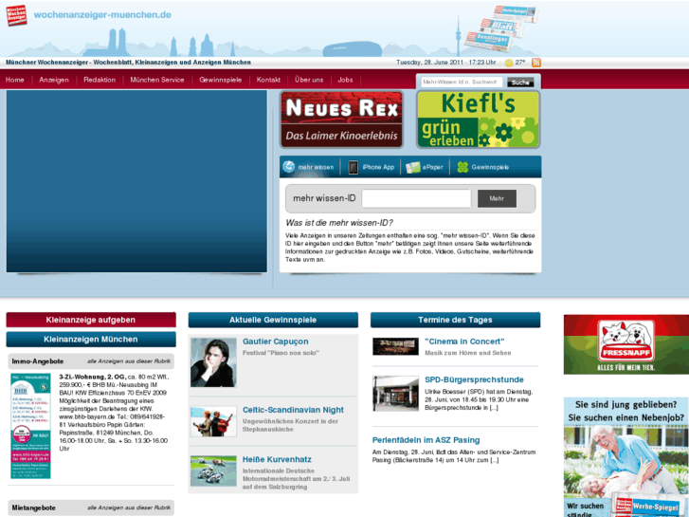Open the Fressnapf advertisement banner
Image resolution: width=689 pixels, height=517 pixels.
[x=626, y=344]
